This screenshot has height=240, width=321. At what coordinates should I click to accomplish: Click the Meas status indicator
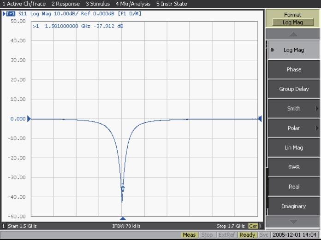point(189,235)
